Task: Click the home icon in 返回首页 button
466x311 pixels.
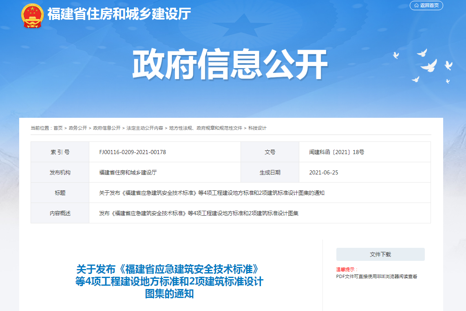Action: coord(416,6)
